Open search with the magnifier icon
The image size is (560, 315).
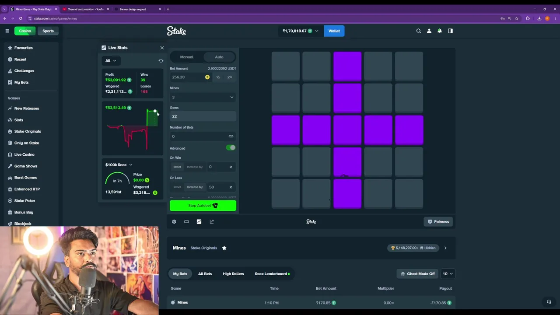[419, 31]
